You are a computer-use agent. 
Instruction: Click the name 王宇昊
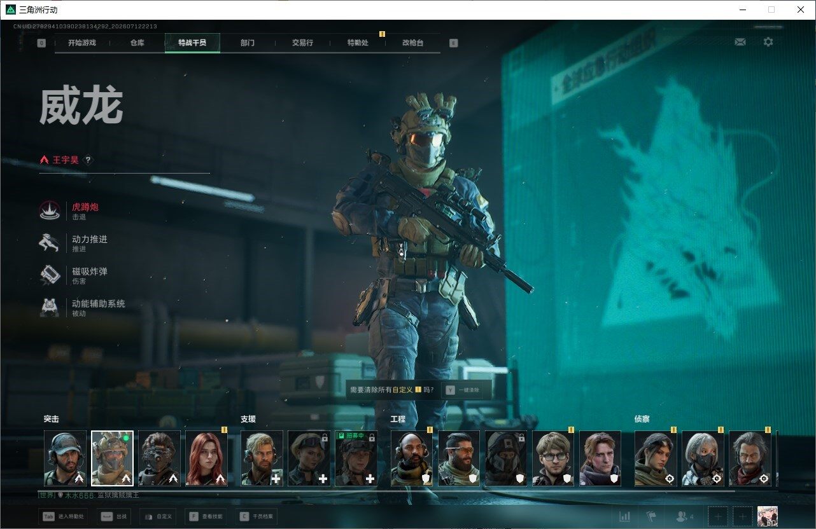pos(66,160)
